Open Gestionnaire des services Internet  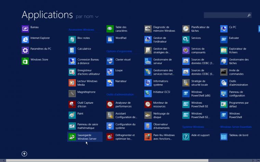[x=148, y=72]
